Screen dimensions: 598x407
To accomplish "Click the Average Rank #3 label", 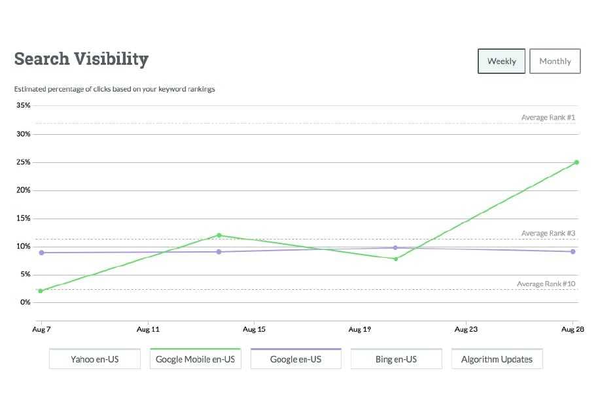I will pos(548,233).
